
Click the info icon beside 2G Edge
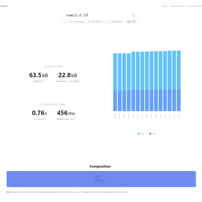pos(45,119)
